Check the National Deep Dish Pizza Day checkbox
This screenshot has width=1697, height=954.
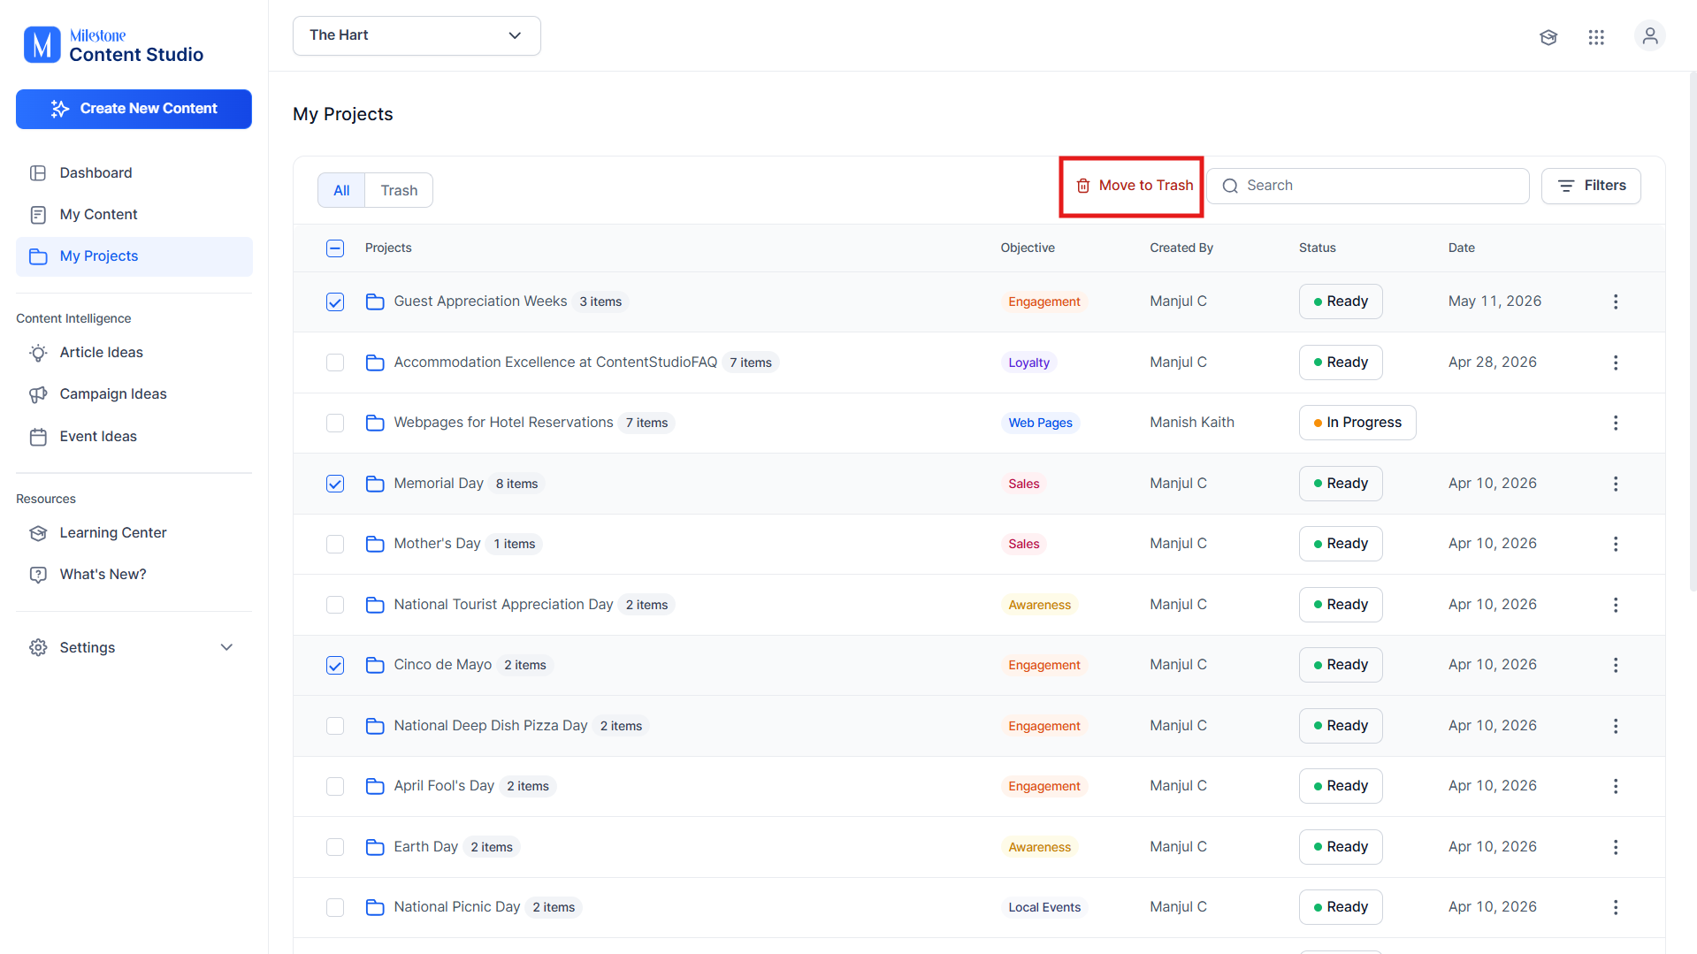tap(335, 726)
